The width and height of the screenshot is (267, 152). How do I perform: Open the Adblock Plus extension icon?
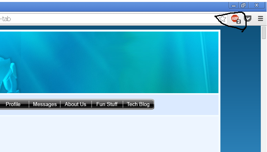click(236, 19)
